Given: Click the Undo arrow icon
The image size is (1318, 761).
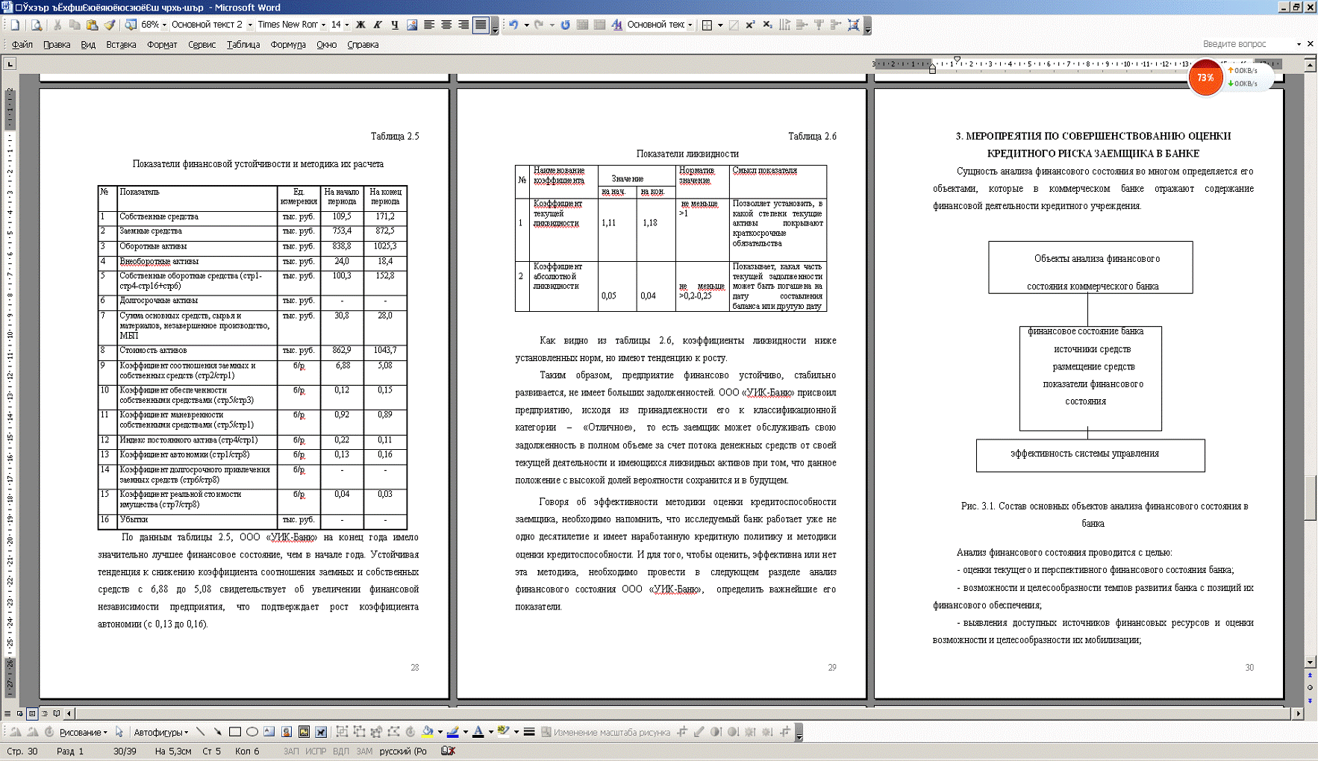Looking at the screenshot, I should (513, 25).
